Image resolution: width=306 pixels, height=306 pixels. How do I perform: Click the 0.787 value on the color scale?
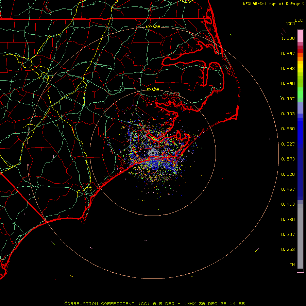(288, 99)
